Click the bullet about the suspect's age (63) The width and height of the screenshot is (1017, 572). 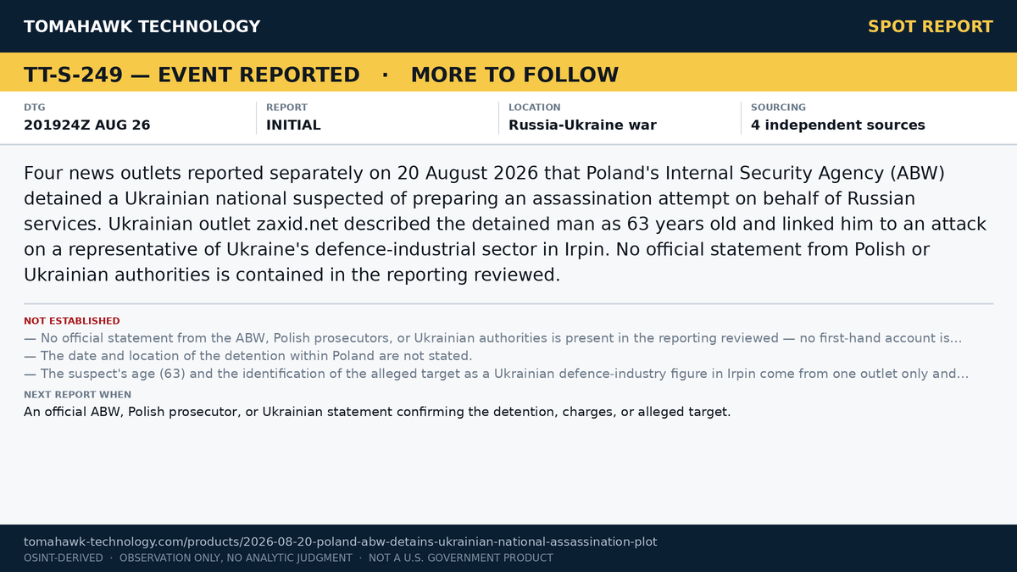click(497, 374)
